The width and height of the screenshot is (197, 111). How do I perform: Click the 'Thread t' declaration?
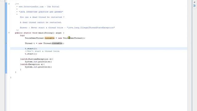(30, 43)
